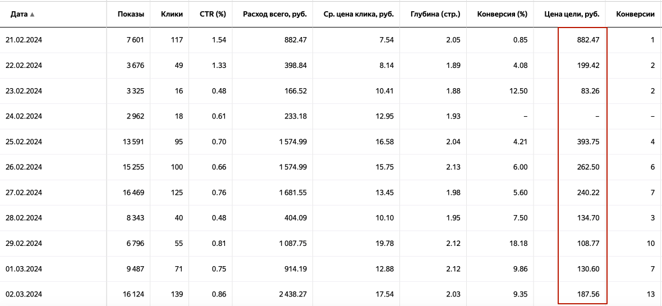662x306 pixels.
Task: Click the Конверсии column header
Action: click(636, 14)
